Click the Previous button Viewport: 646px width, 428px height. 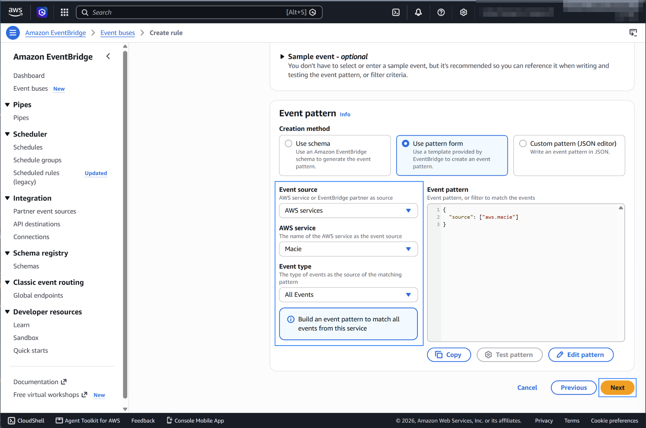[x=573, y=387]
